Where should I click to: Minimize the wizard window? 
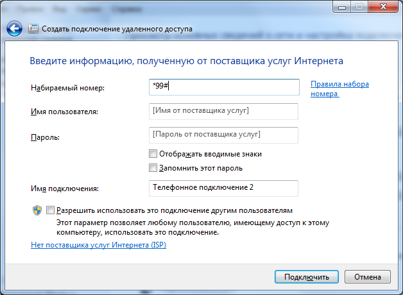[342, 6]
